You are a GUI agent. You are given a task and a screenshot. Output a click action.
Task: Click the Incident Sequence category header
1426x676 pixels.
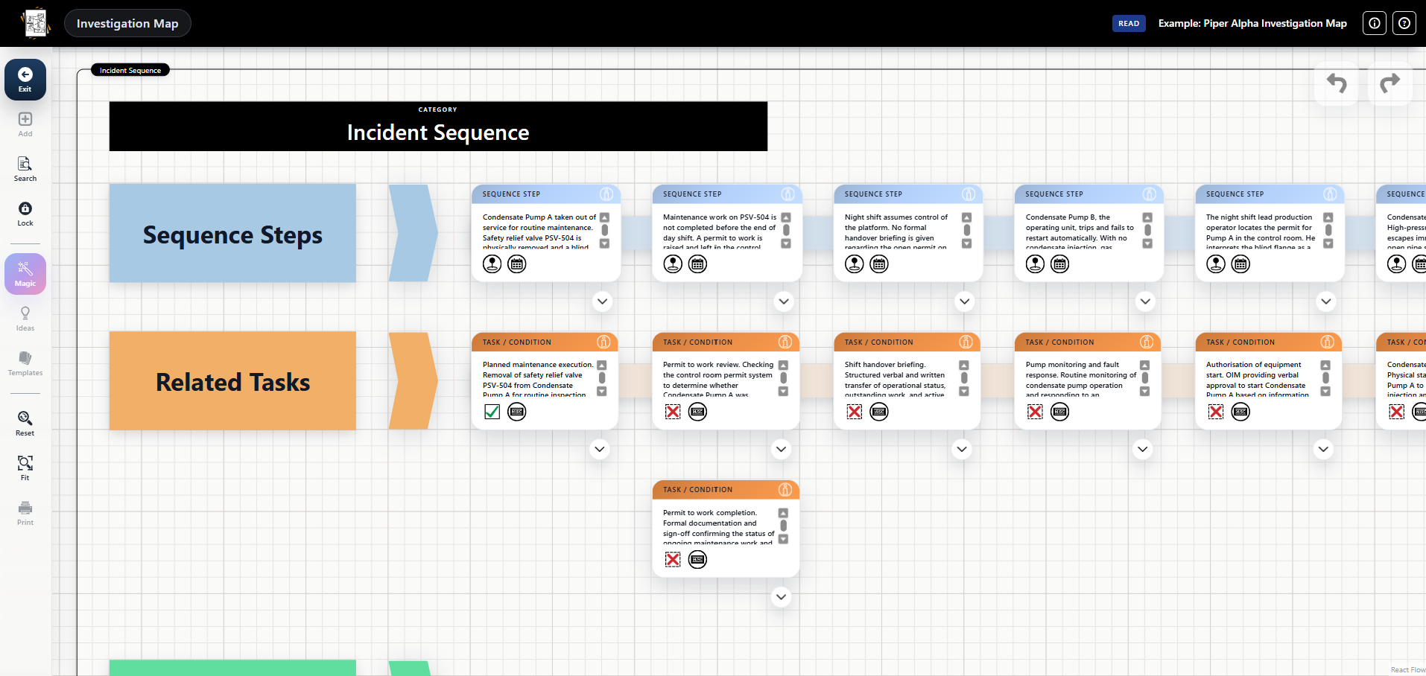438,127
